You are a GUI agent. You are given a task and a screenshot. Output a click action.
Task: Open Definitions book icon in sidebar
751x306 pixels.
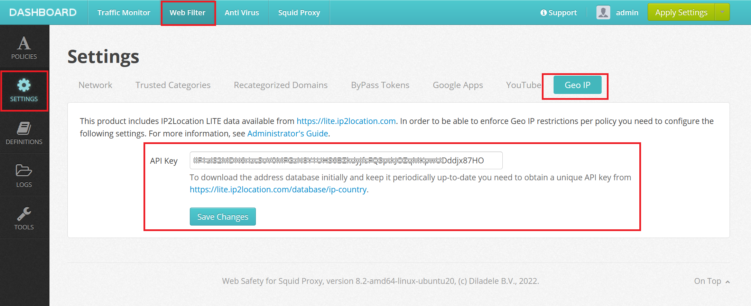tap(24, 128)
